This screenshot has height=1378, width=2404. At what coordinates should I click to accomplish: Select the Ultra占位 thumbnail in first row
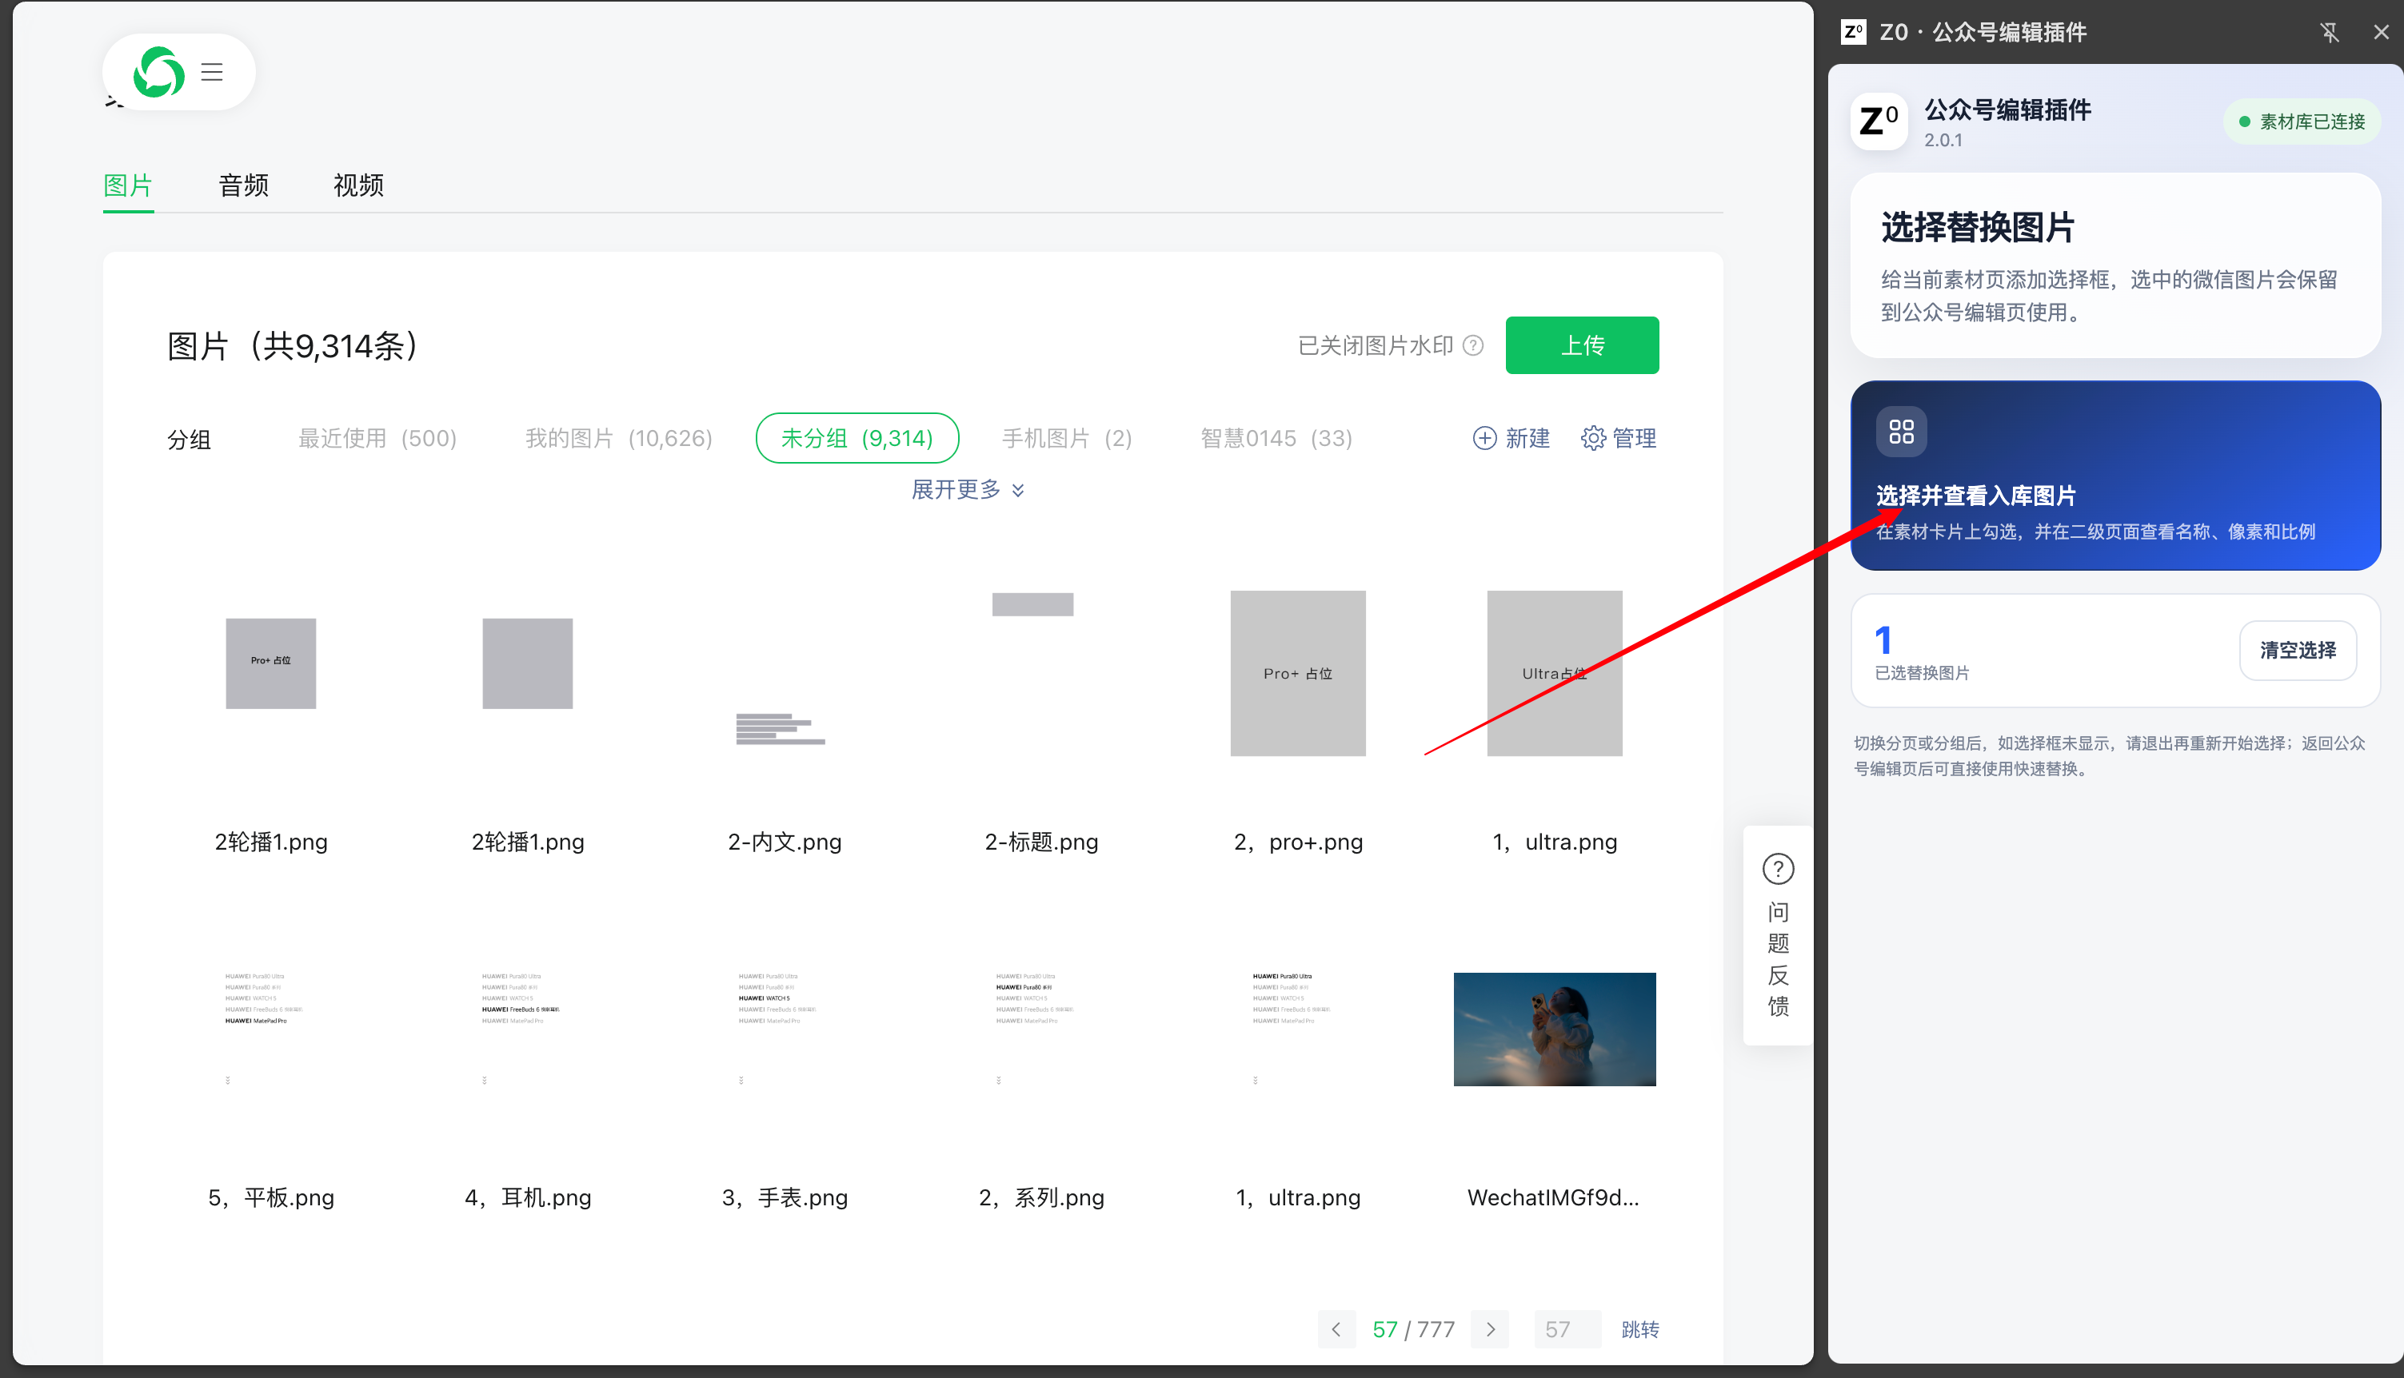coord(1554,673)
